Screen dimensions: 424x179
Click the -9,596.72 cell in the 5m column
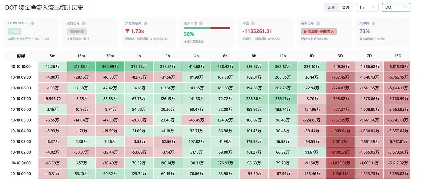click(52, 99)
